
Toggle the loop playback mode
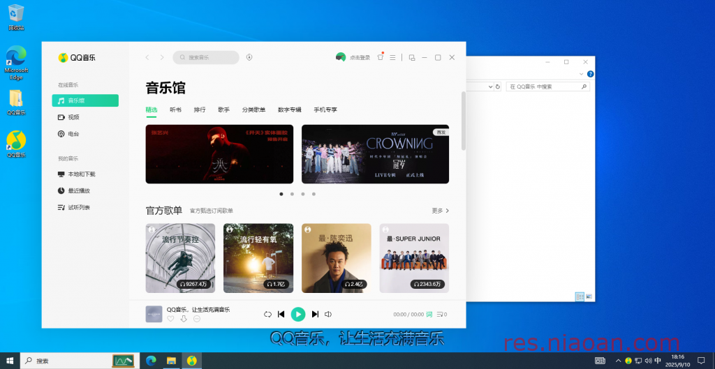coord(267,315)
